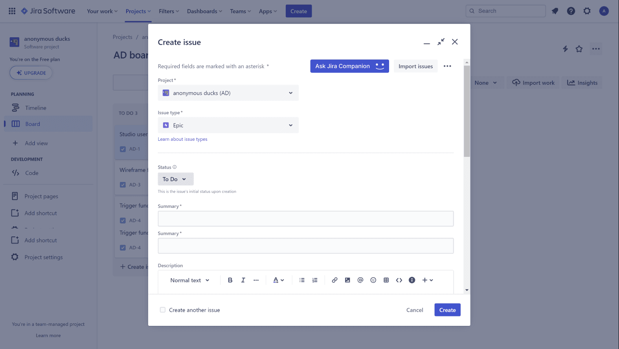
Task: Toggle bold formatting in the Description toolbar
Action: (x=230, y=280)
